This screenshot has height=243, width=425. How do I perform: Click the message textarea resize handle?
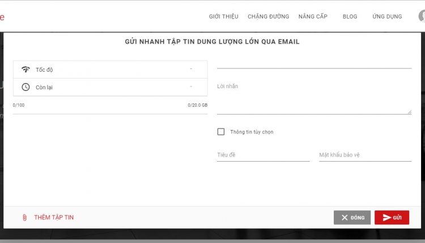tap(409, 112)
